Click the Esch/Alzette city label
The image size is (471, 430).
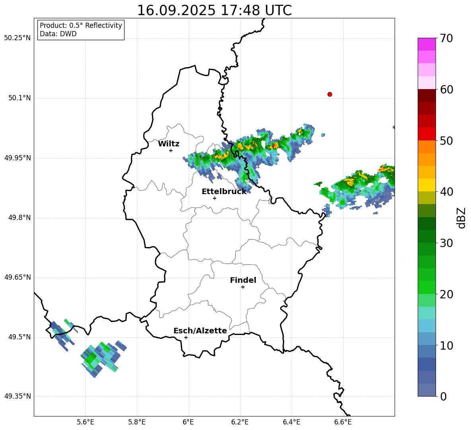200,331
